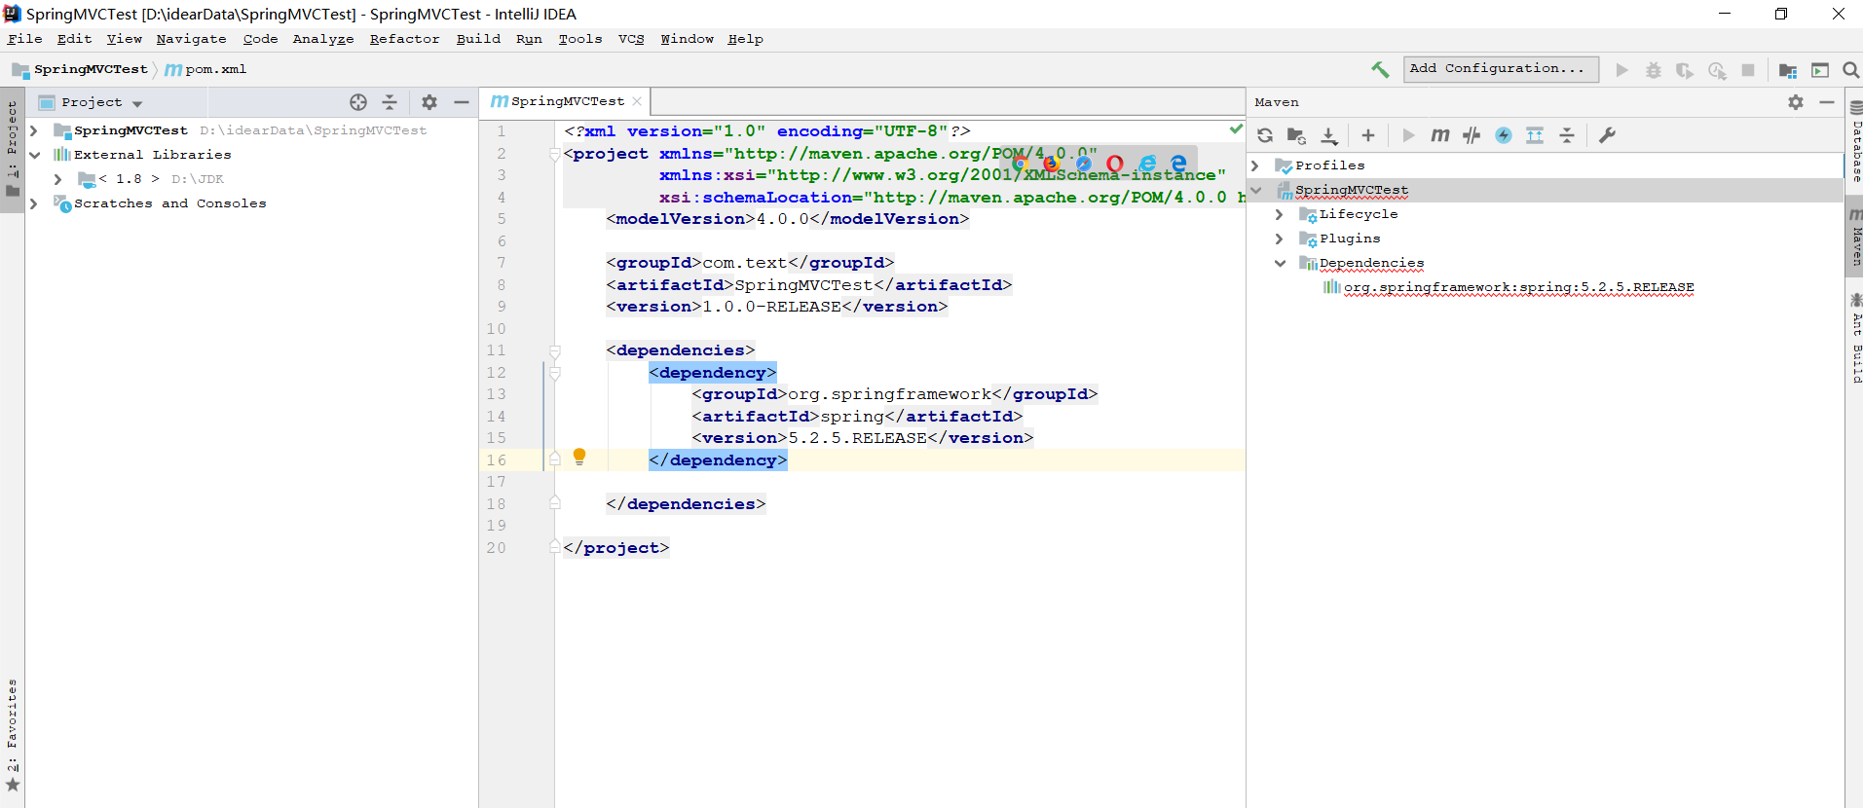The image size is (1863, 808).
Task: Select the SpringMVCTest editor tab
Action: click(566, 101)
